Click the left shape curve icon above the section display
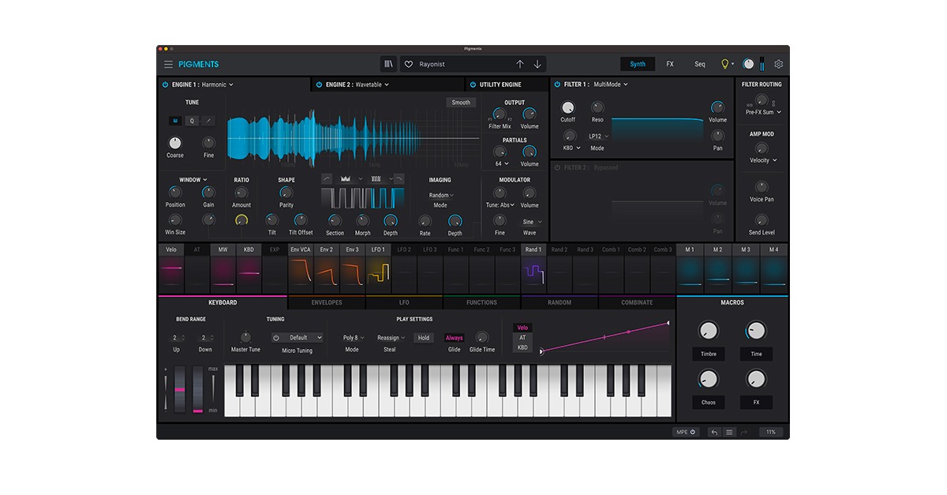Image resolution: width=947 pixels, height=495 pixels. click(327, 178)
